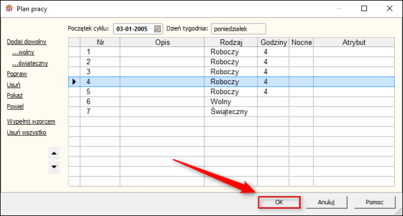Click Wypełnij wzorcem link
Image resolution: width=403 pixels, height=216 pixels.
[x=31, y=121]
